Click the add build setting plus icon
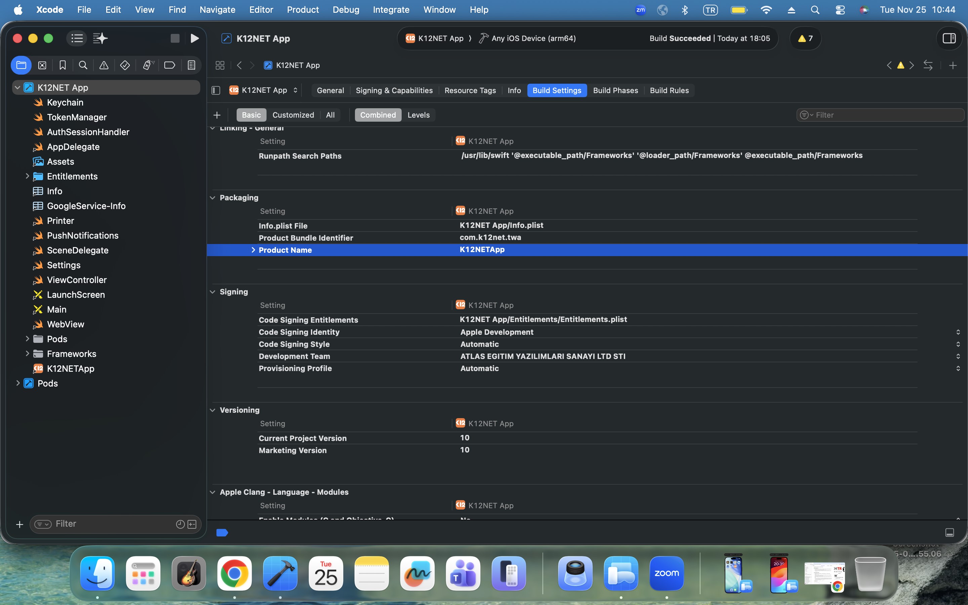The width and height of the screenshot is (968, 605). pyautogui.click(x=217, y=115)
